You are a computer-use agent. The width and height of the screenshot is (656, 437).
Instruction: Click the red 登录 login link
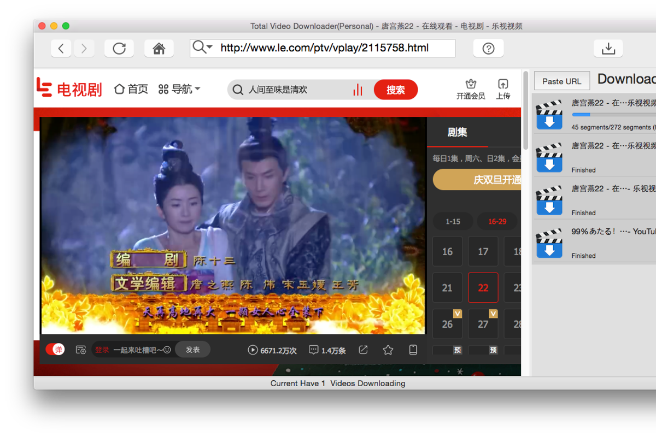[x=102, y=350]
